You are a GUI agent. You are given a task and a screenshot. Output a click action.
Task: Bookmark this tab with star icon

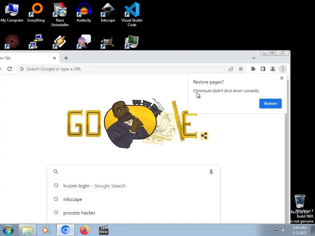241,69
